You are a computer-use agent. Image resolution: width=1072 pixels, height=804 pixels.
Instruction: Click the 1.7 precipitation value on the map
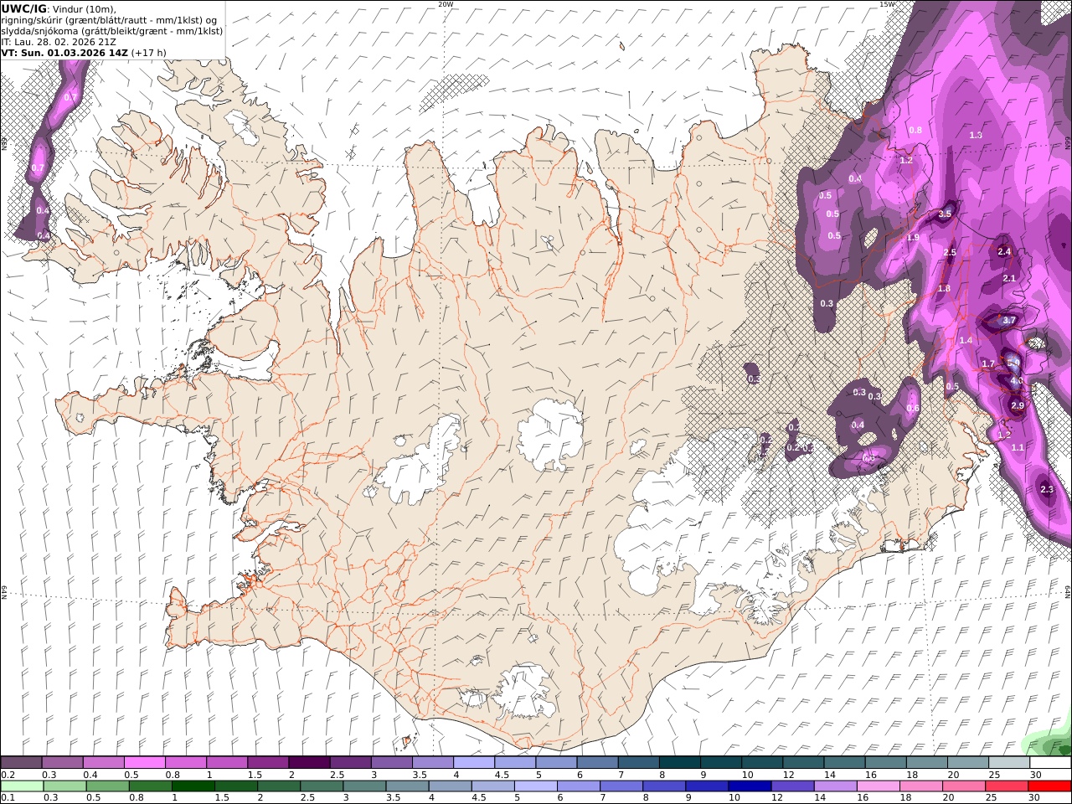pos(987,363)
